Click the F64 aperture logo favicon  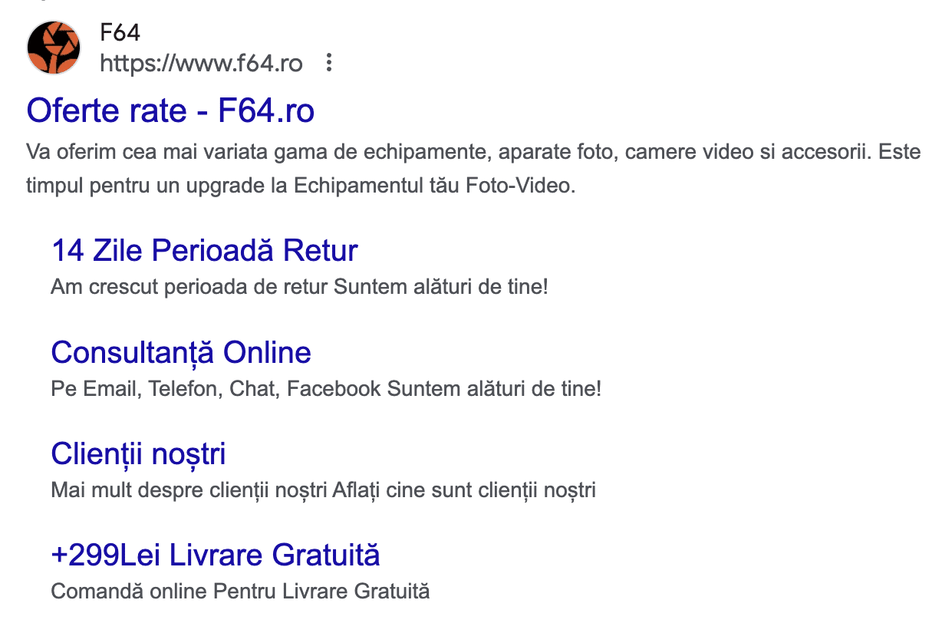(54, 48)
